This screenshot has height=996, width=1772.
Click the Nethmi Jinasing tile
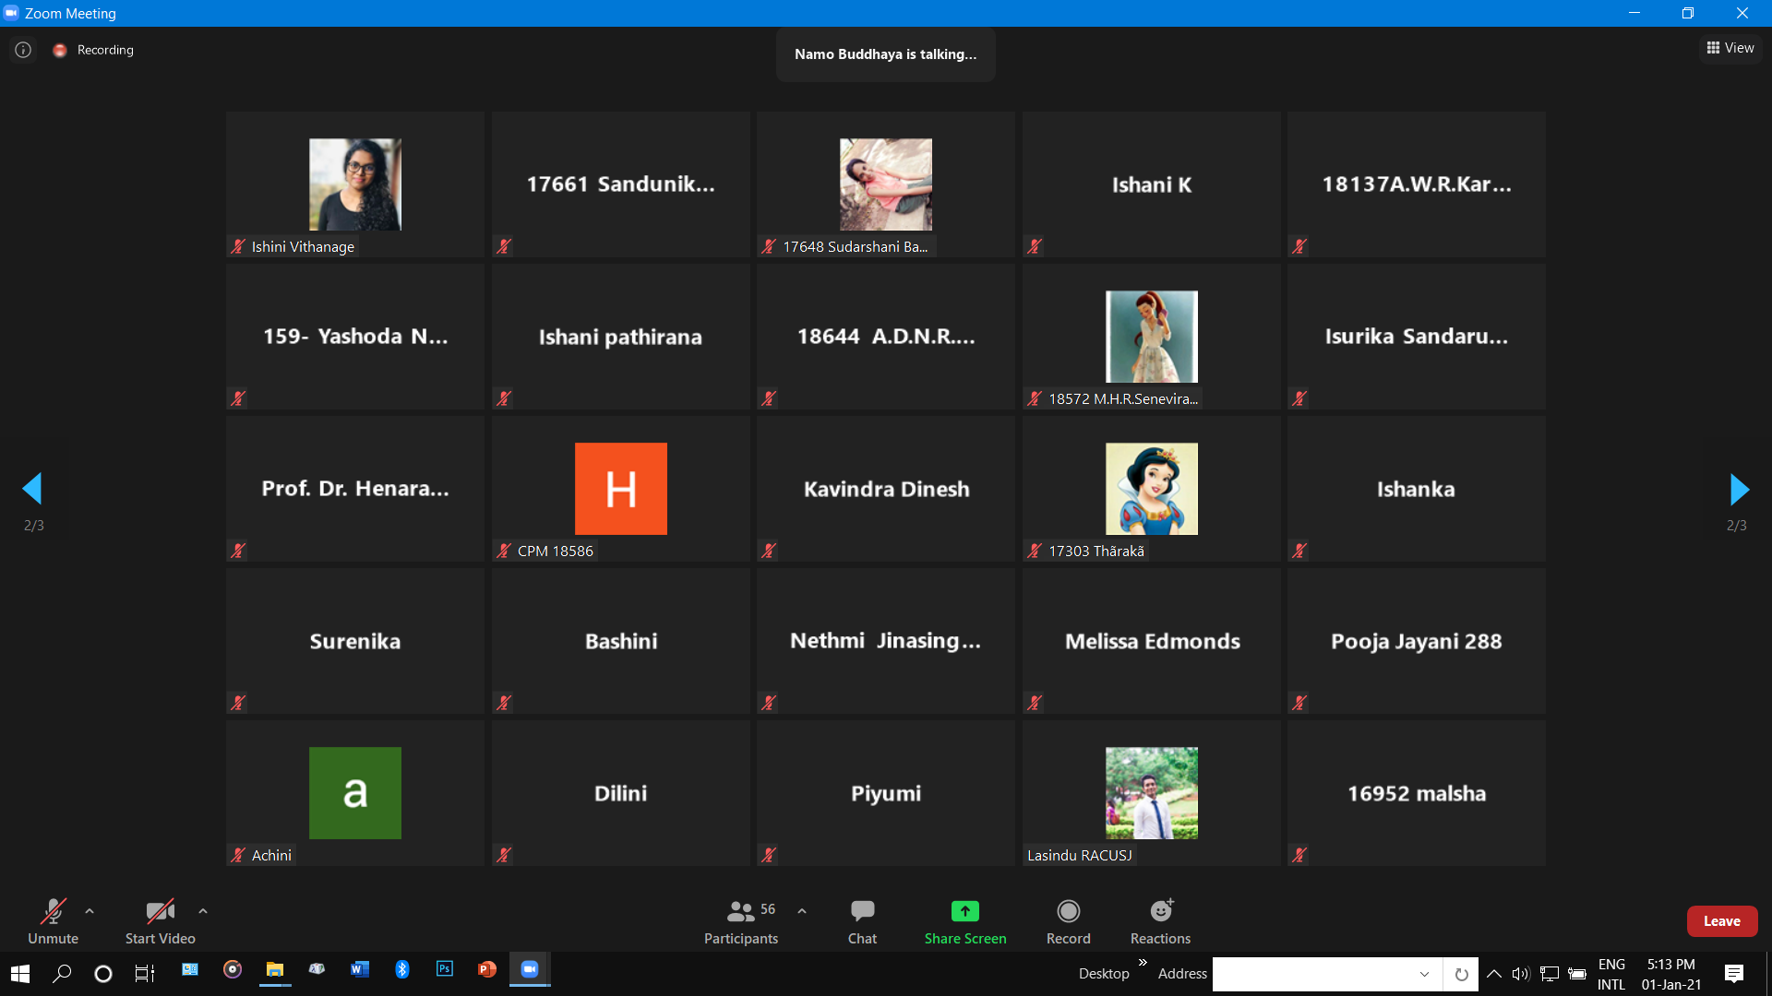tap(886, 641)
